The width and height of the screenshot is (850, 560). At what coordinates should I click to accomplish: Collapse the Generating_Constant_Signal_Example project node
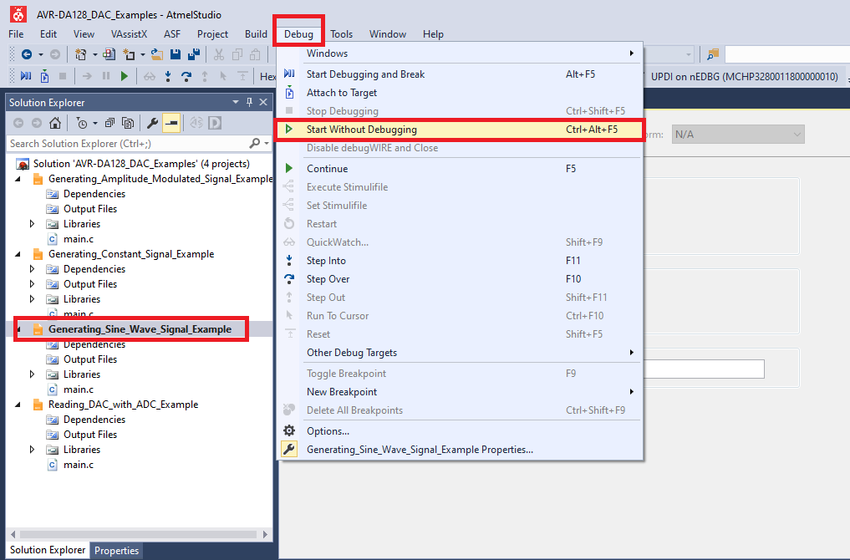(x=18, y=254)
